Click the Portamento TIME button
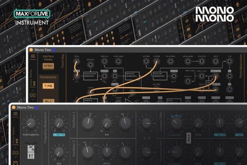Viewport: 247px width, 165px height. pyautogui.click(x=48, y=86)
